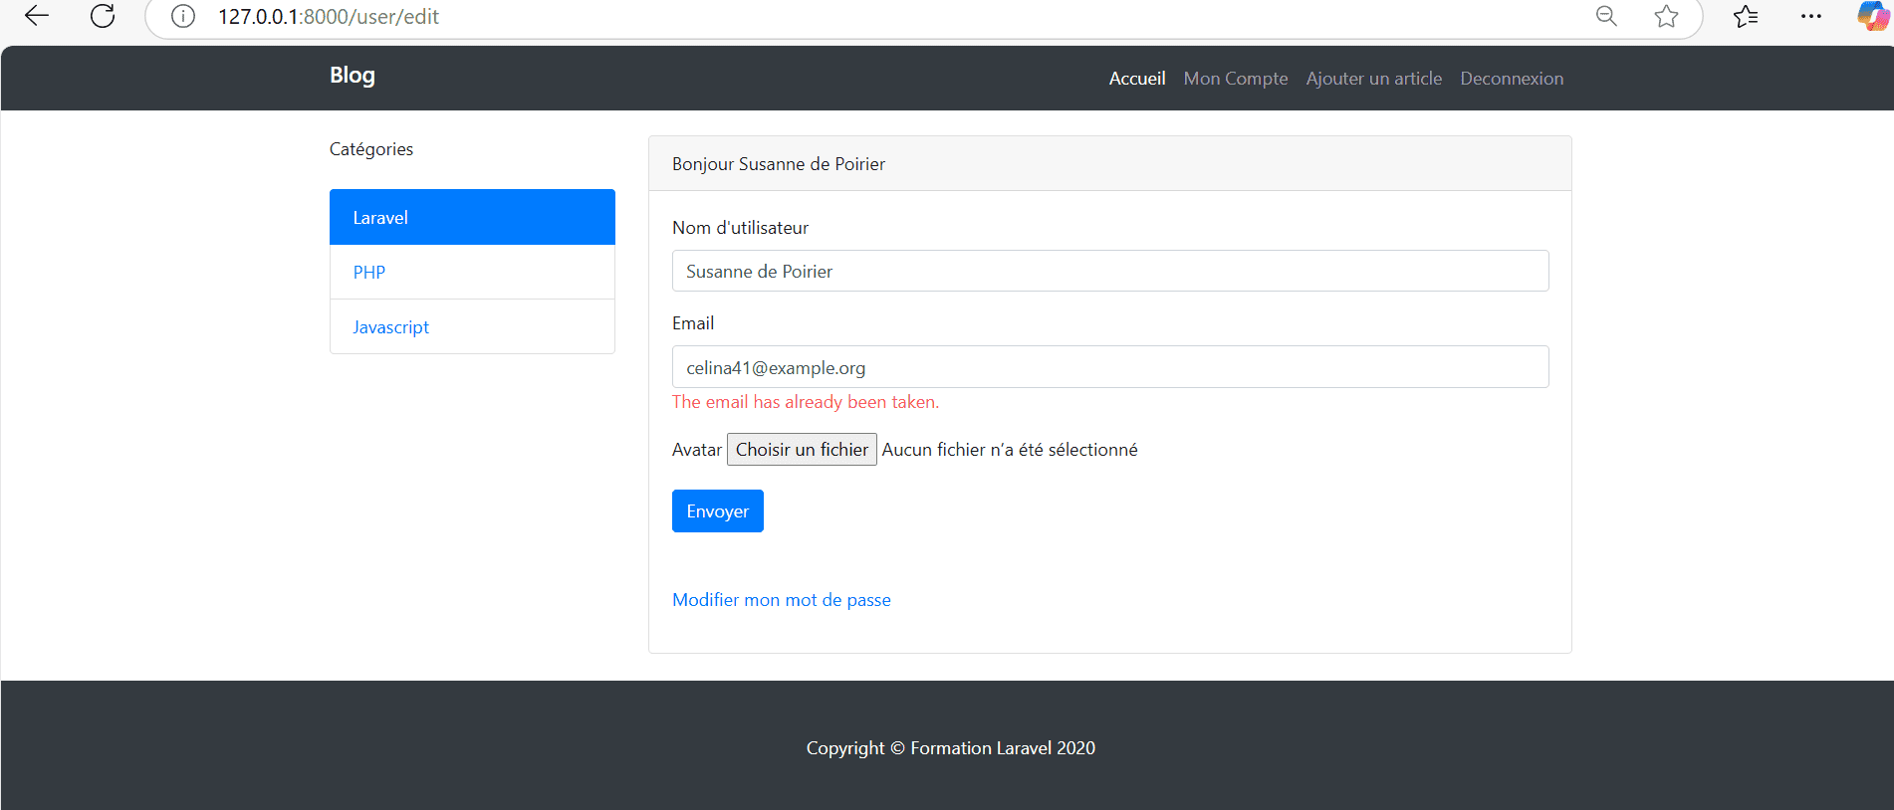Screen dimensions: 1894x810
Task: Open Modifier mon mot de passe link
Action: click(782, 600)
